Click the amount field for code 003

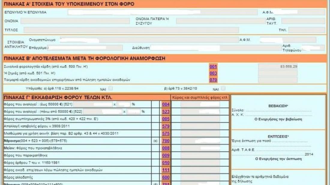[277, 73]
